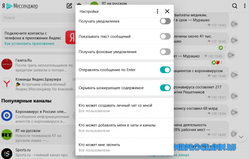The height and width of the screenshot is (159, 249).
Task: Turn on Показывать текст сообщений
Action: (x=165, y=36)
